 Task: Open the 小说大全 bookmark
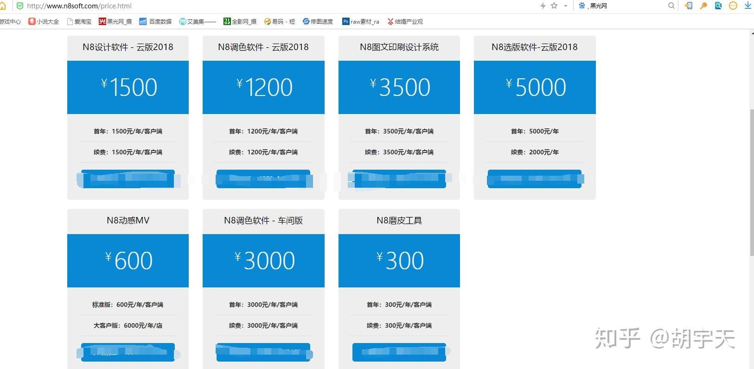(x=44, y=21)
